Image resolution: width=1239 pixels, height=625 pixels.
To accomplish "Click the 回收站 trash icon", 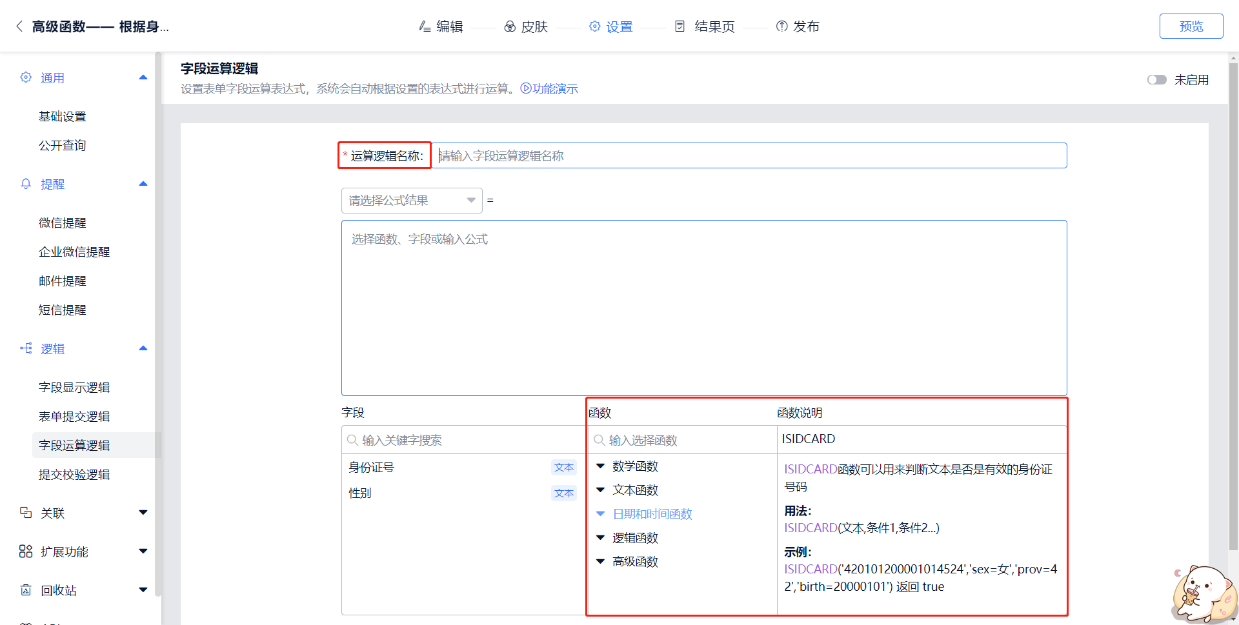I will tap(26, 590).
